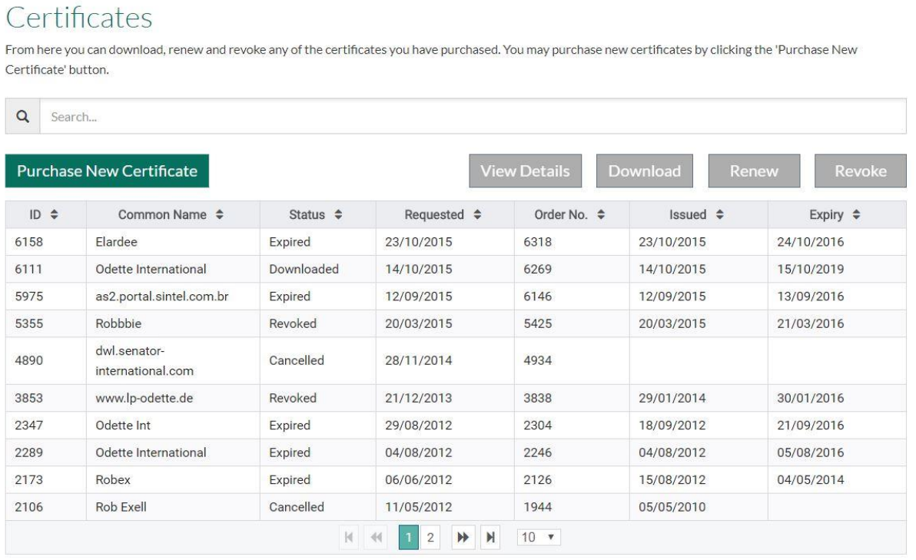Click the Odette Int common name
916x560 pixels.
point(123,425)
